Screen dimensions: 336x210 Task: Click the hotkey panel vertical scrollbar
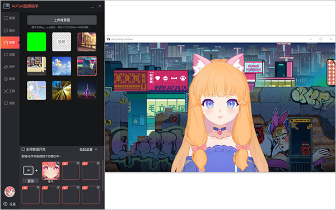(103, 175)
